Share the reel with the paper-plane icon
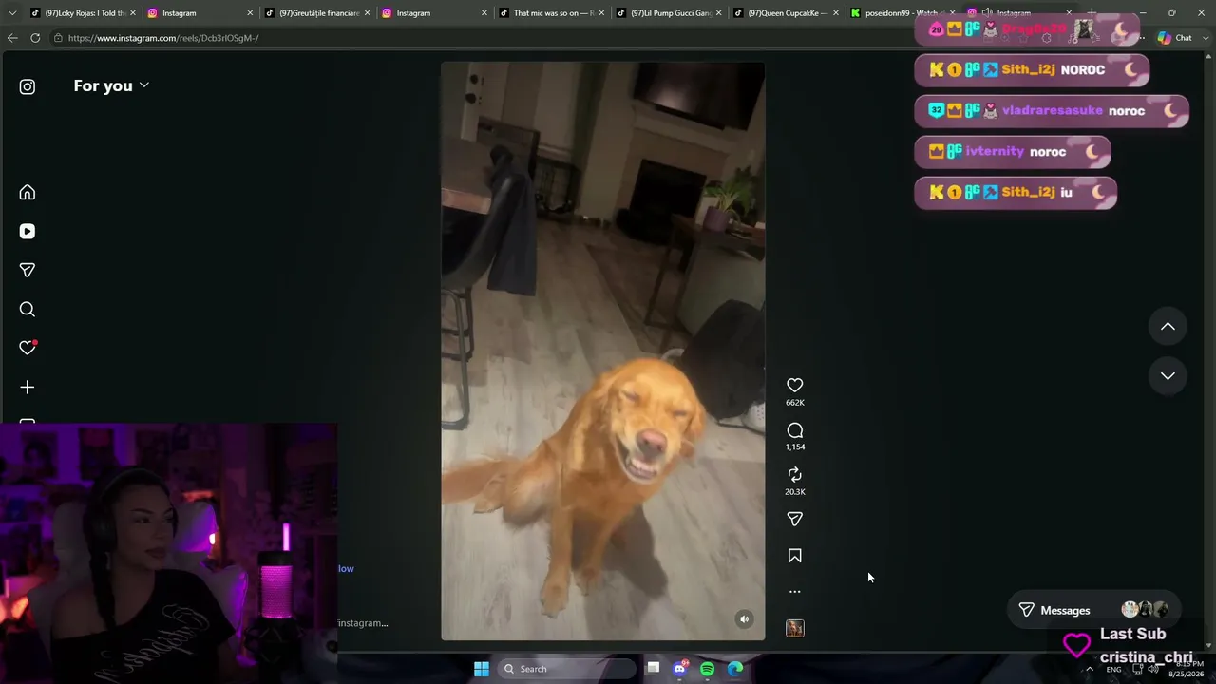1216x684 pixels. click(795, 519)
